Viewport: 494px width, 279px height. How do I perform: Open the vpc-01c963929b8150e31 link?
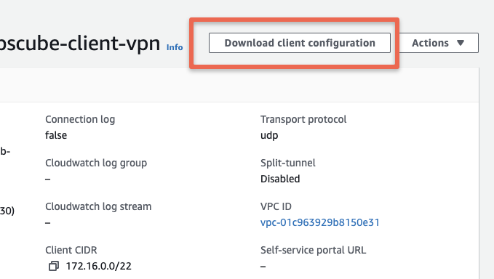click(x=320, y=222)
